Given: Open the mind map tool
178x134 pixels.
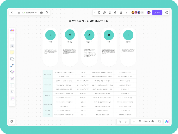Looking at the screenshot, I should coord(12,79).
